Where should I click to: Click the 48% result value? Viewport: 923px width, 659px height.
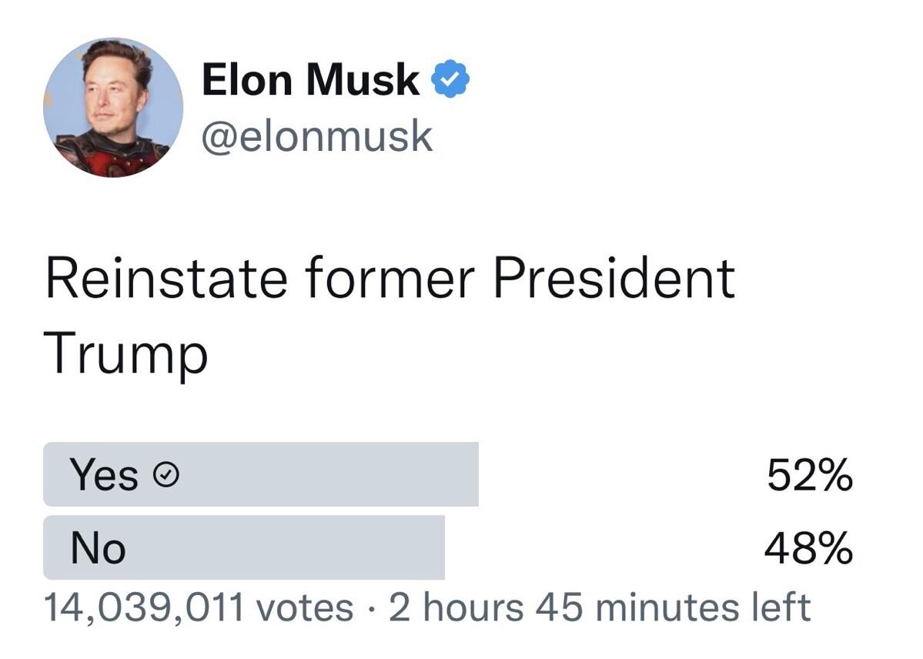[808, 548]
